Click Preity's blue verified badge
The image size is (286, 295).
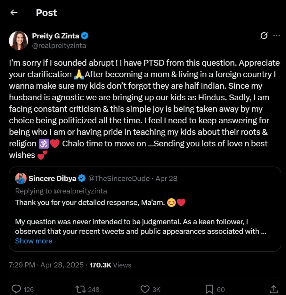point(85,36)
